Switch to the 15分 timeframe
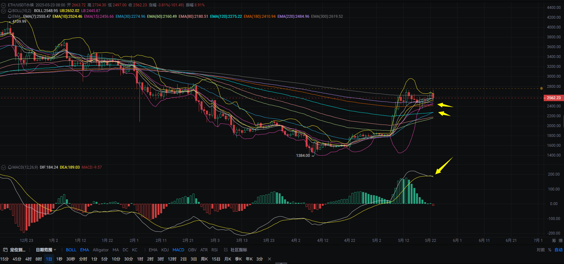The height and width of the screenshot is (264, 564). pyautogui.click(x=4, y=259)
